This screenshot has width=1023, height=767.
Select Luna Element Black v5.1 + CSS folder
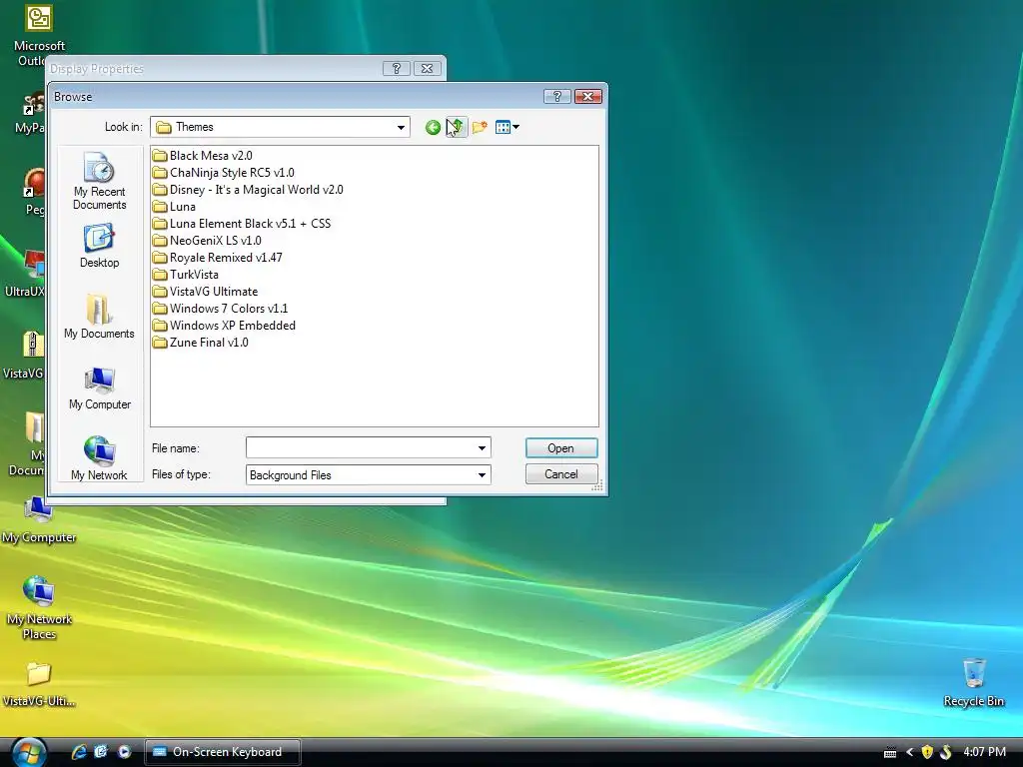pyautogui.click(x=242, y=223)
